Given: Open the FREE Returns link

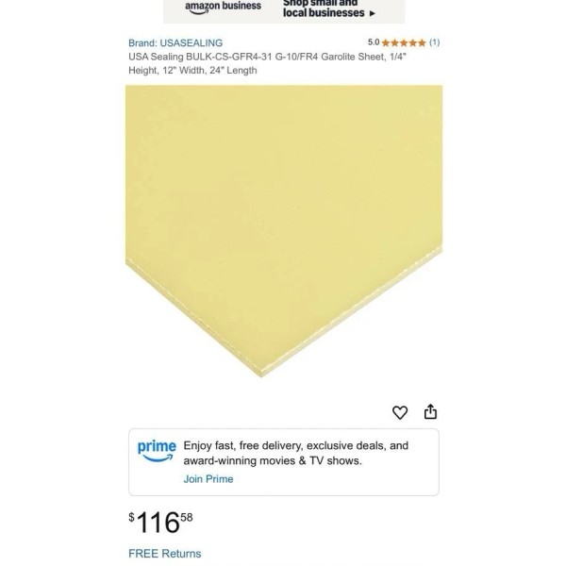Looking at the screenshot, I should point(165,554).
